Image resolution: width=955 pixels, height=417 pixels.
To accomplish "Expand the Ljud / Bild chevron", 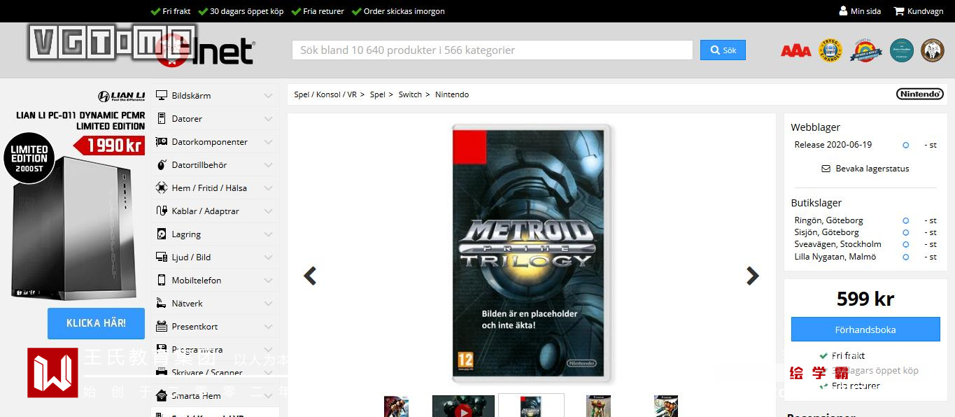I will [268, 257].
